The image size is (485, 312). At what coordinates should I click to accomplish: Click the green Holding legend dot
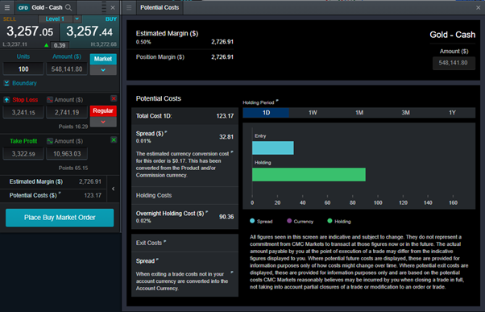coord(330,221)
